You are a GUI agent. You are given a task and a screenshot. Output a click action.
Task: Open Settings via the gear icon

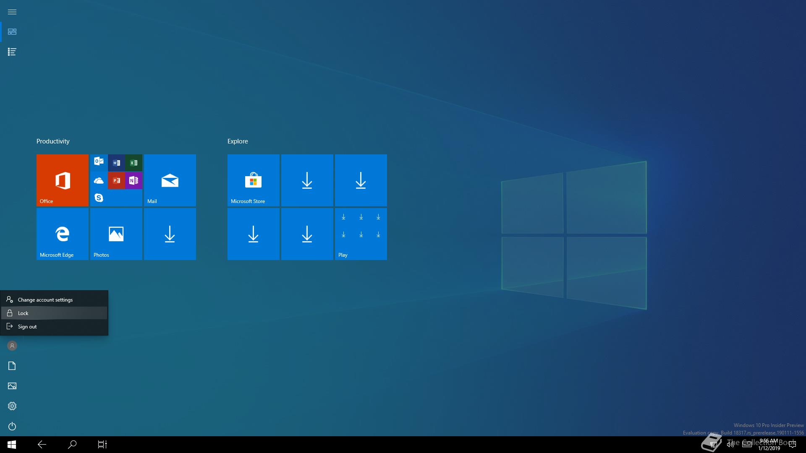click(x=12, y=406)
